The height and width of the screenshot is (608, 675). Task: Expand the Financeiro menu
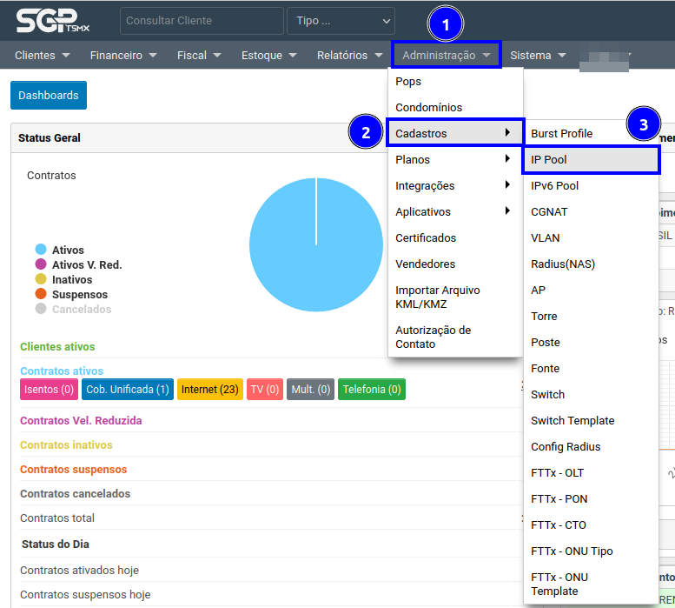tap(123, 56)
